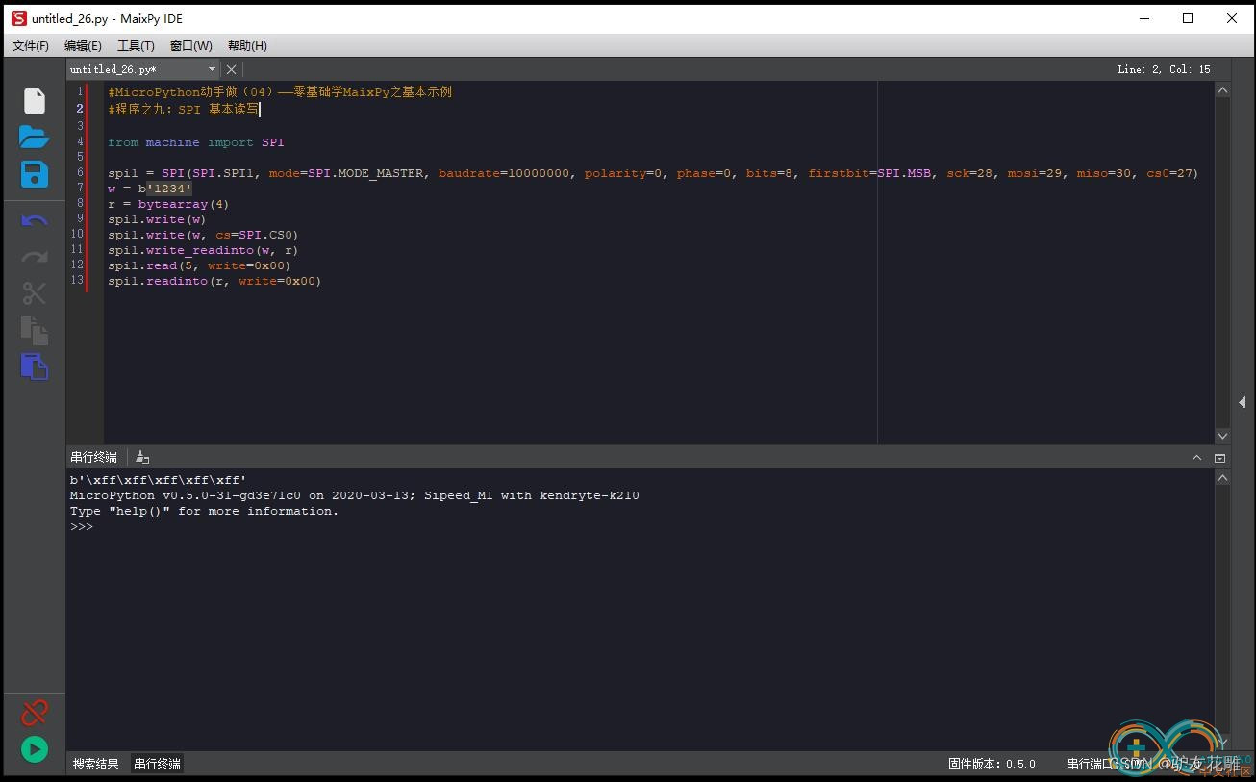Open the 工具(T) menu

[136, 46]
